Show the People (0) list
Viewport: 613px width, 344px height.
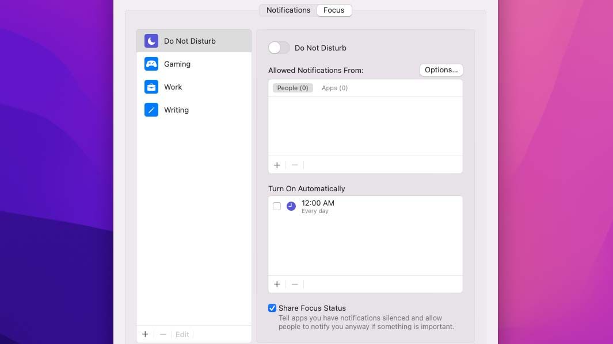[292, 88]
